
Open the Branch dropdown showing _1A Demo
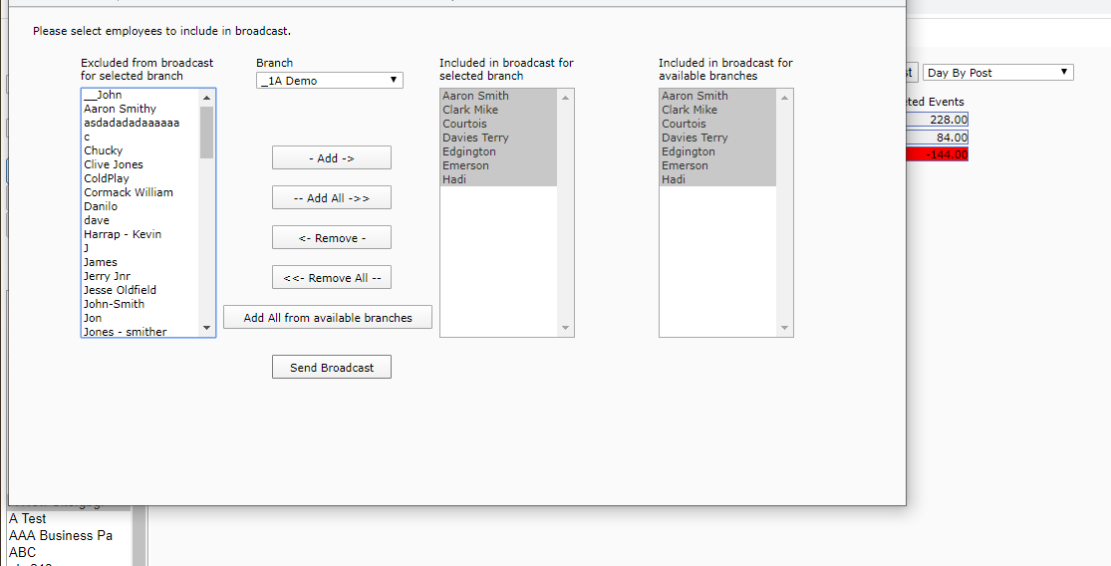point(329,81)
